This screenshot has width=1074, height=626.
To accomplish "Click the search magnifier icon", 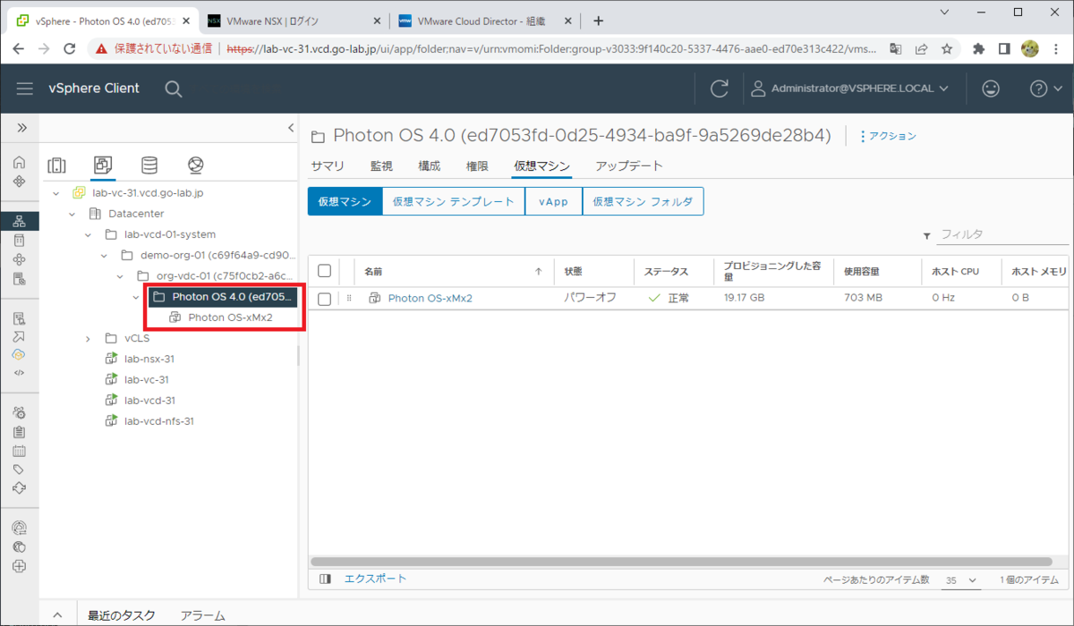I will 174,89.
